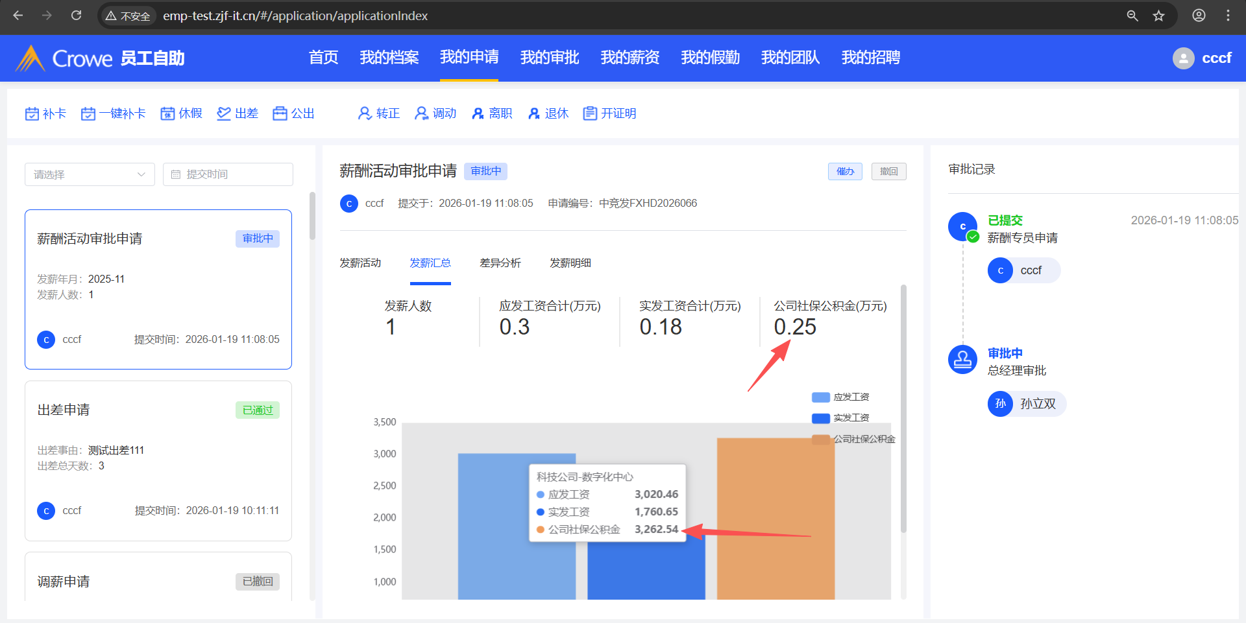Click the 补卡 calendar icon
1246x623 pixels.
click(32, 114)
